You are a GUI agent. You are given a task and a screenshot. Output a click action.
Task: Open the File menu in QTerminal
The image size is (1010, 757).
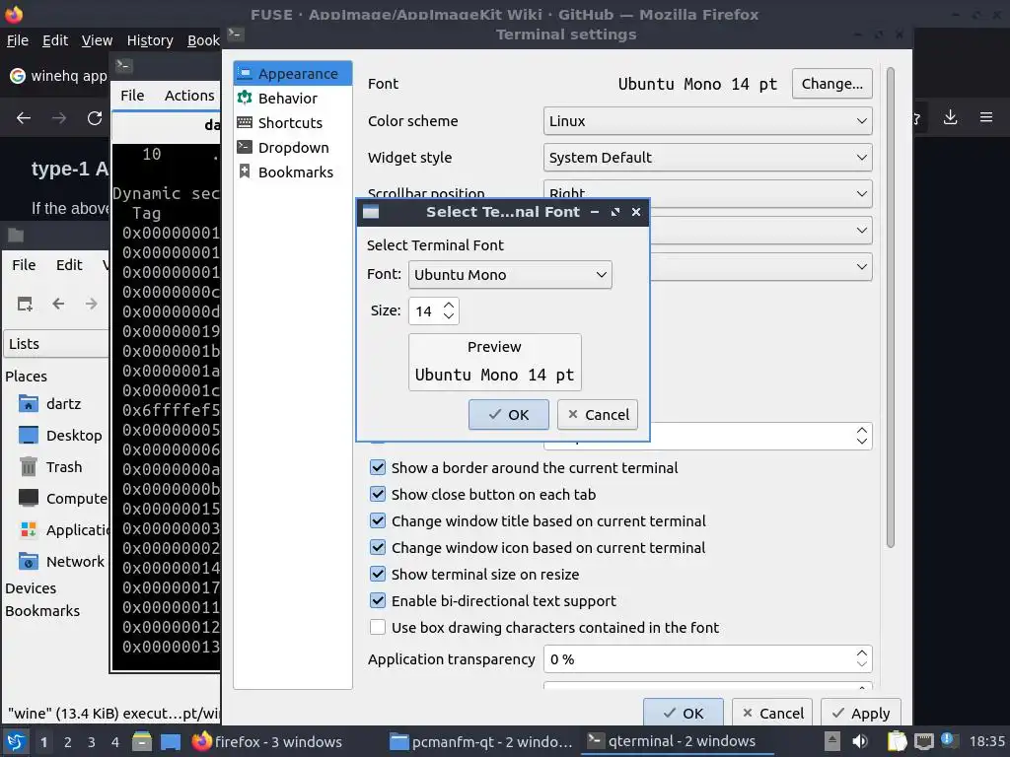coord(132,96)
